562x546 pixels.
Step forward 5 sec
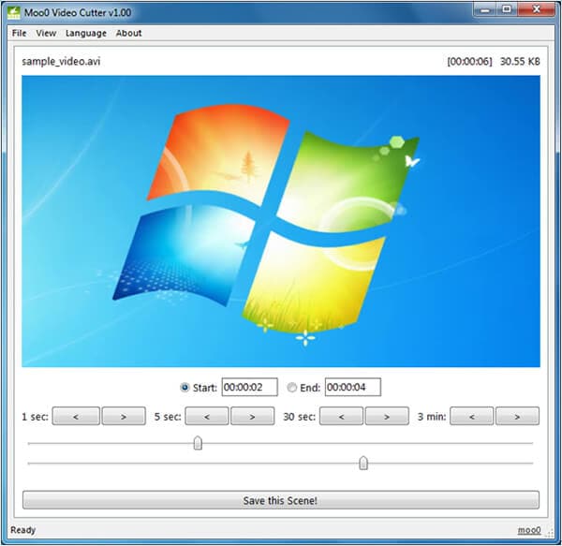(x=252, y=417)
